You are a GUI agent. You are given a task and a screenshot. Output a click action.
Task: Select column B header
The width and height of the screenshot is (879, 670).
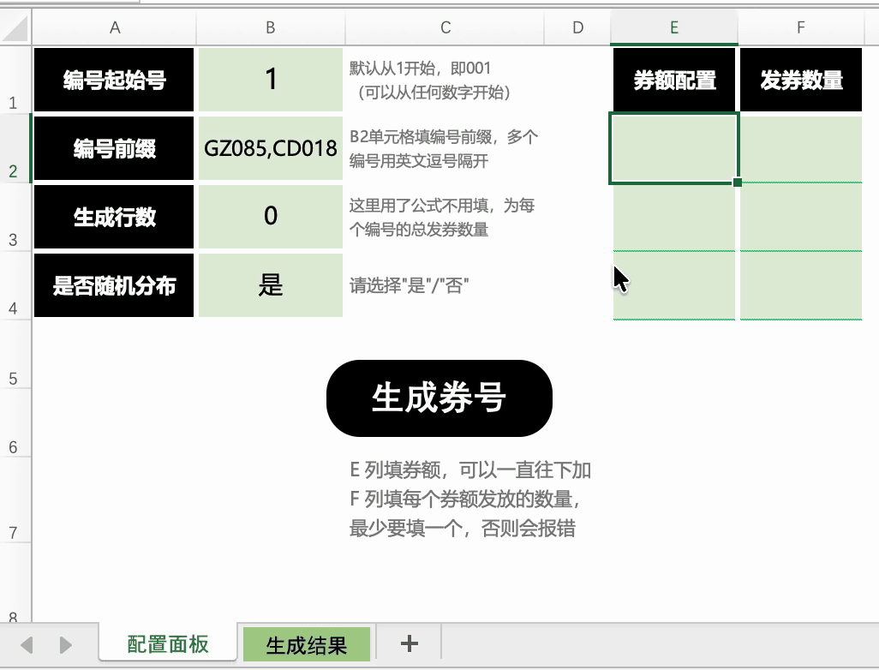[270, 27]
